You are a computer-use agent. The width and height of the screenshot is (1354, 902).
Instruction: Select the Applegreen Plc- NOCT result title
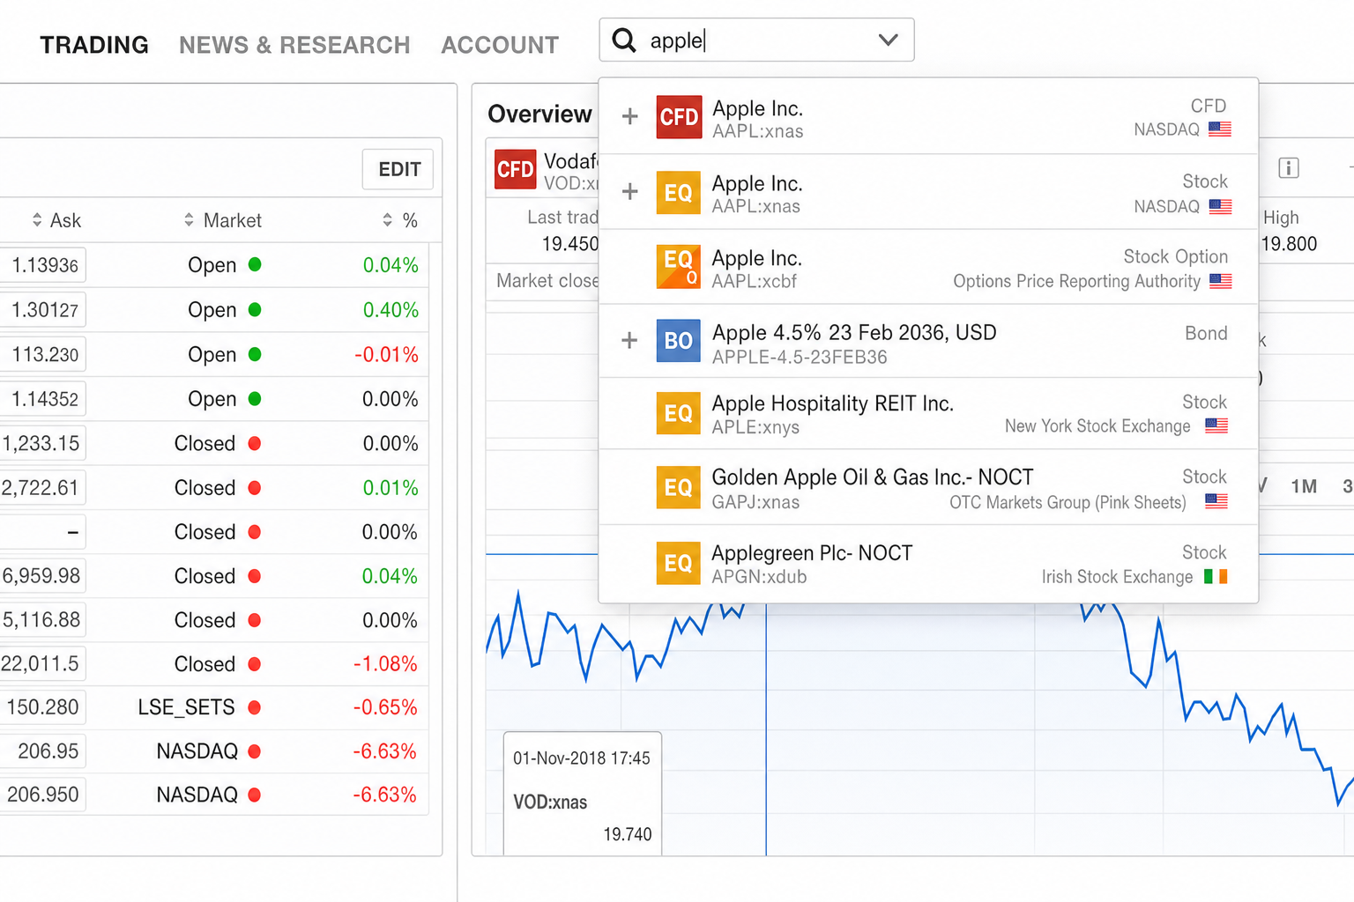coord(812,552)
